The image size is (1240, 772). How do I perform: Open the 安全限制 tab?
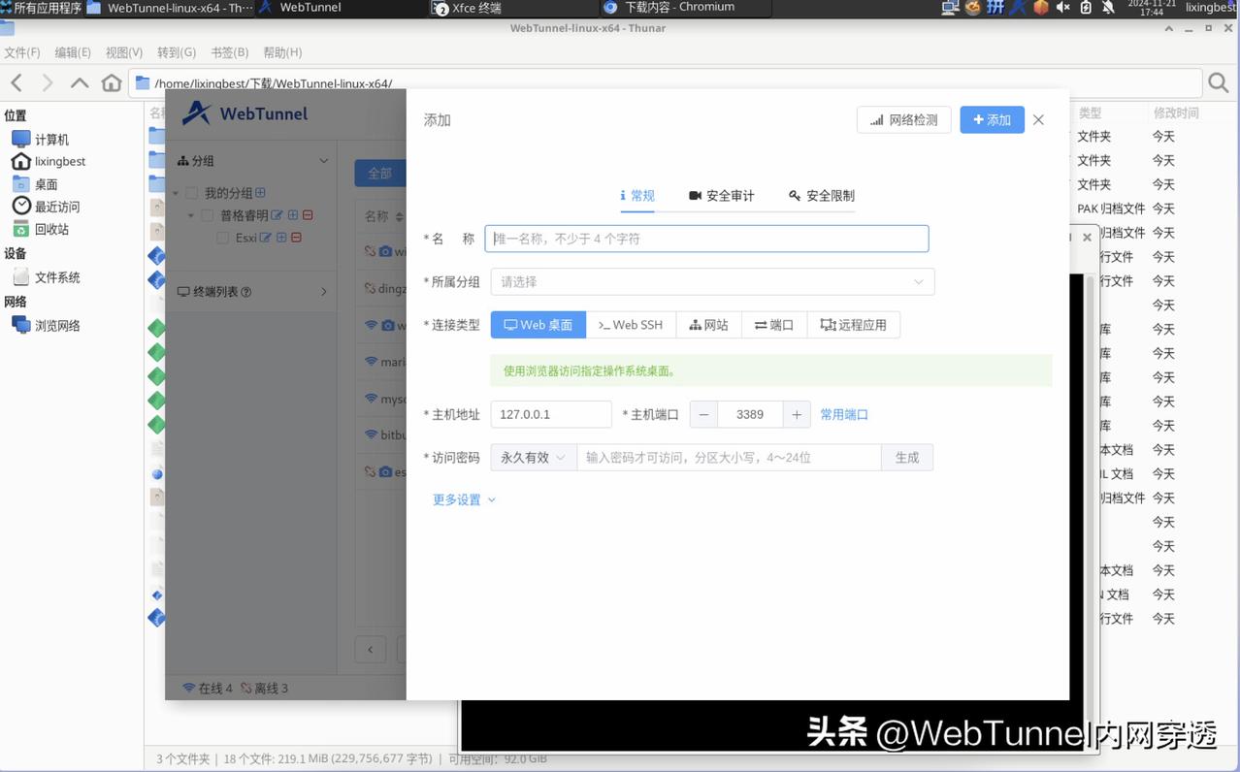pos(821,196)
